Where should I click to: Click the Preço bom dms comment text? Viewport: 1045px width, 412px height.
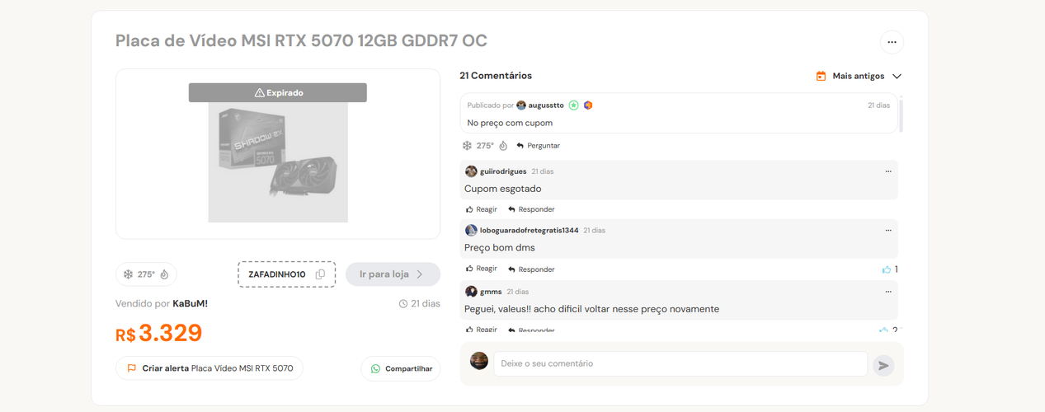click(x=500, y=248)
